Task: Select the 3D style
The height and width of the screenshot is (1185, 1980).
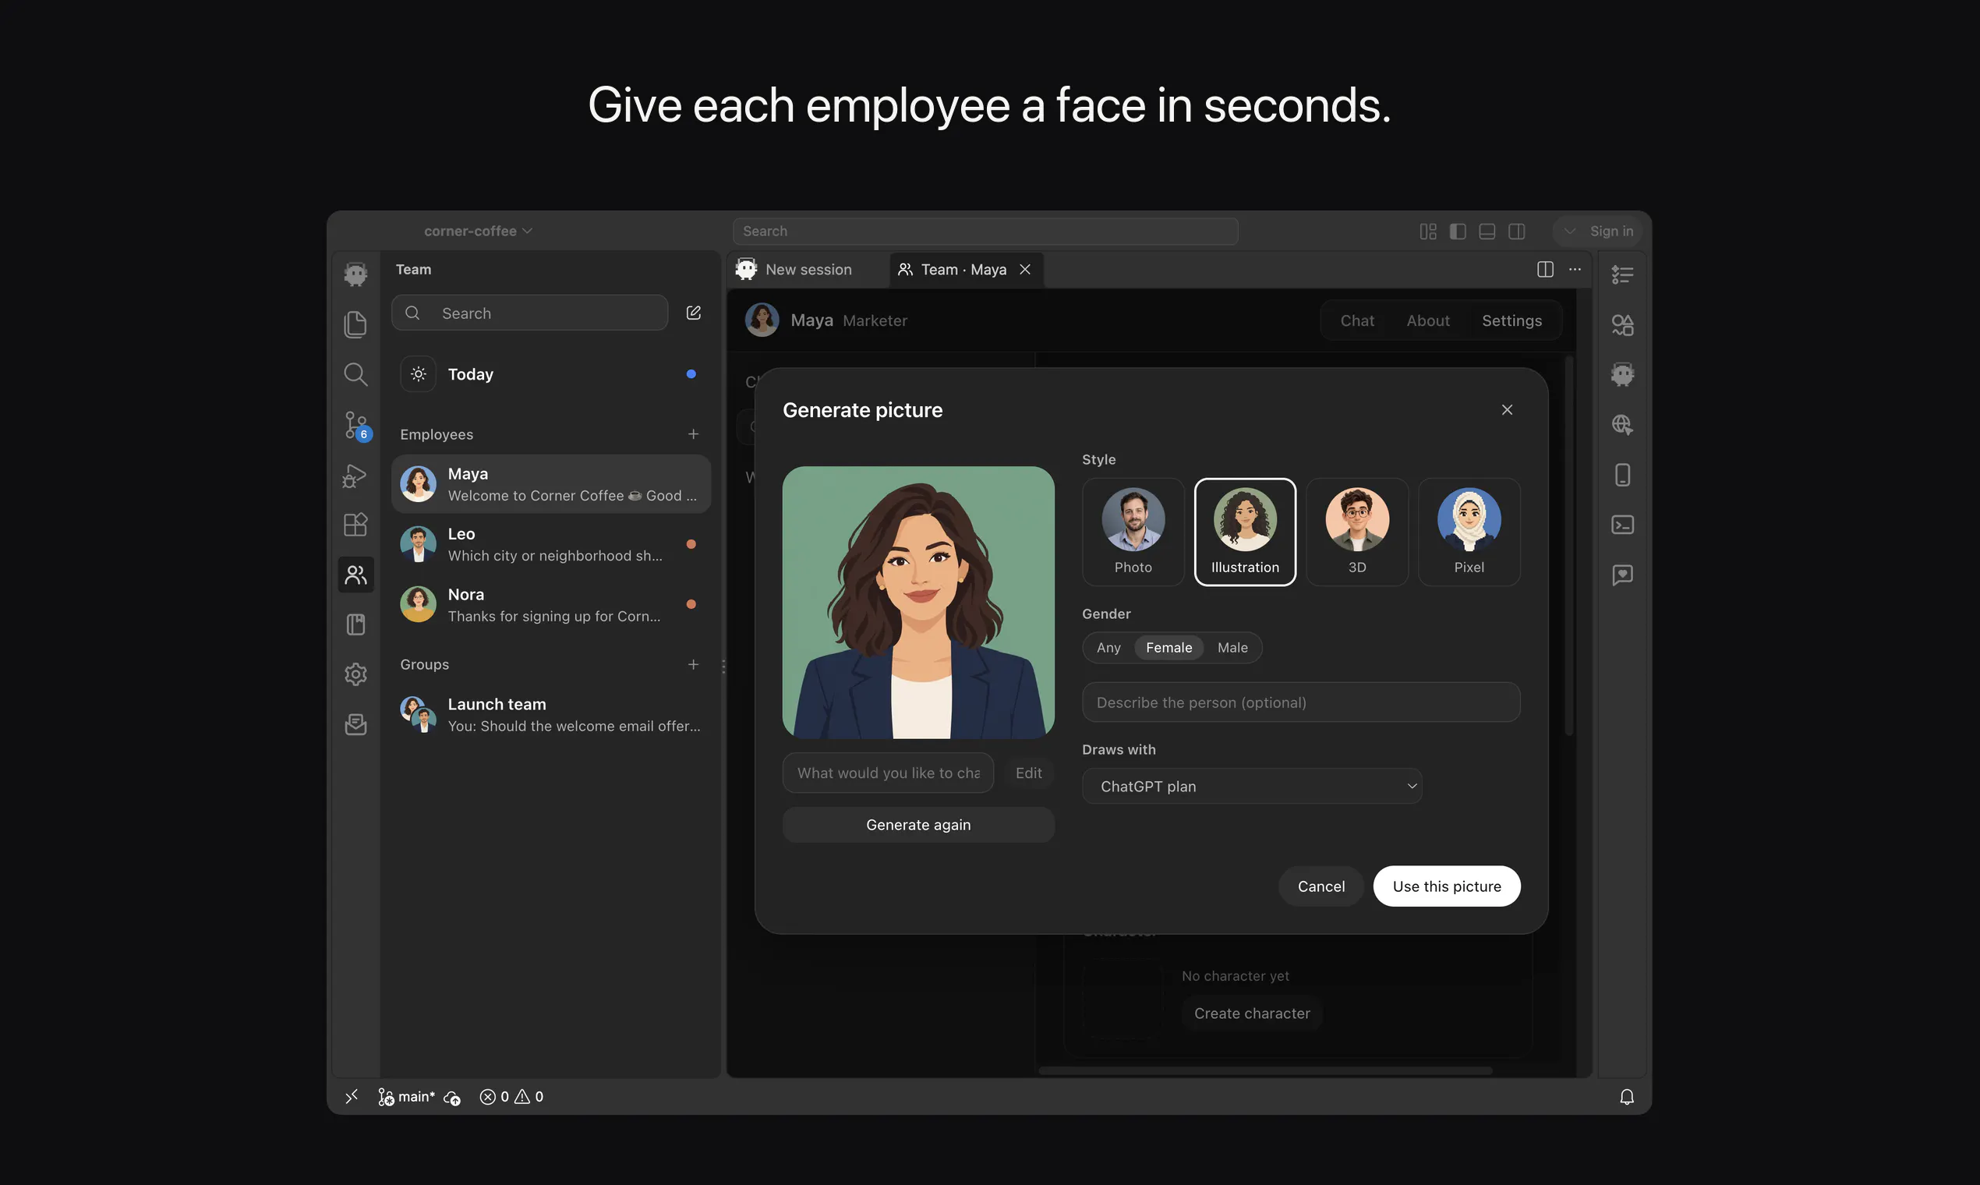Action: pos(1356,532)
